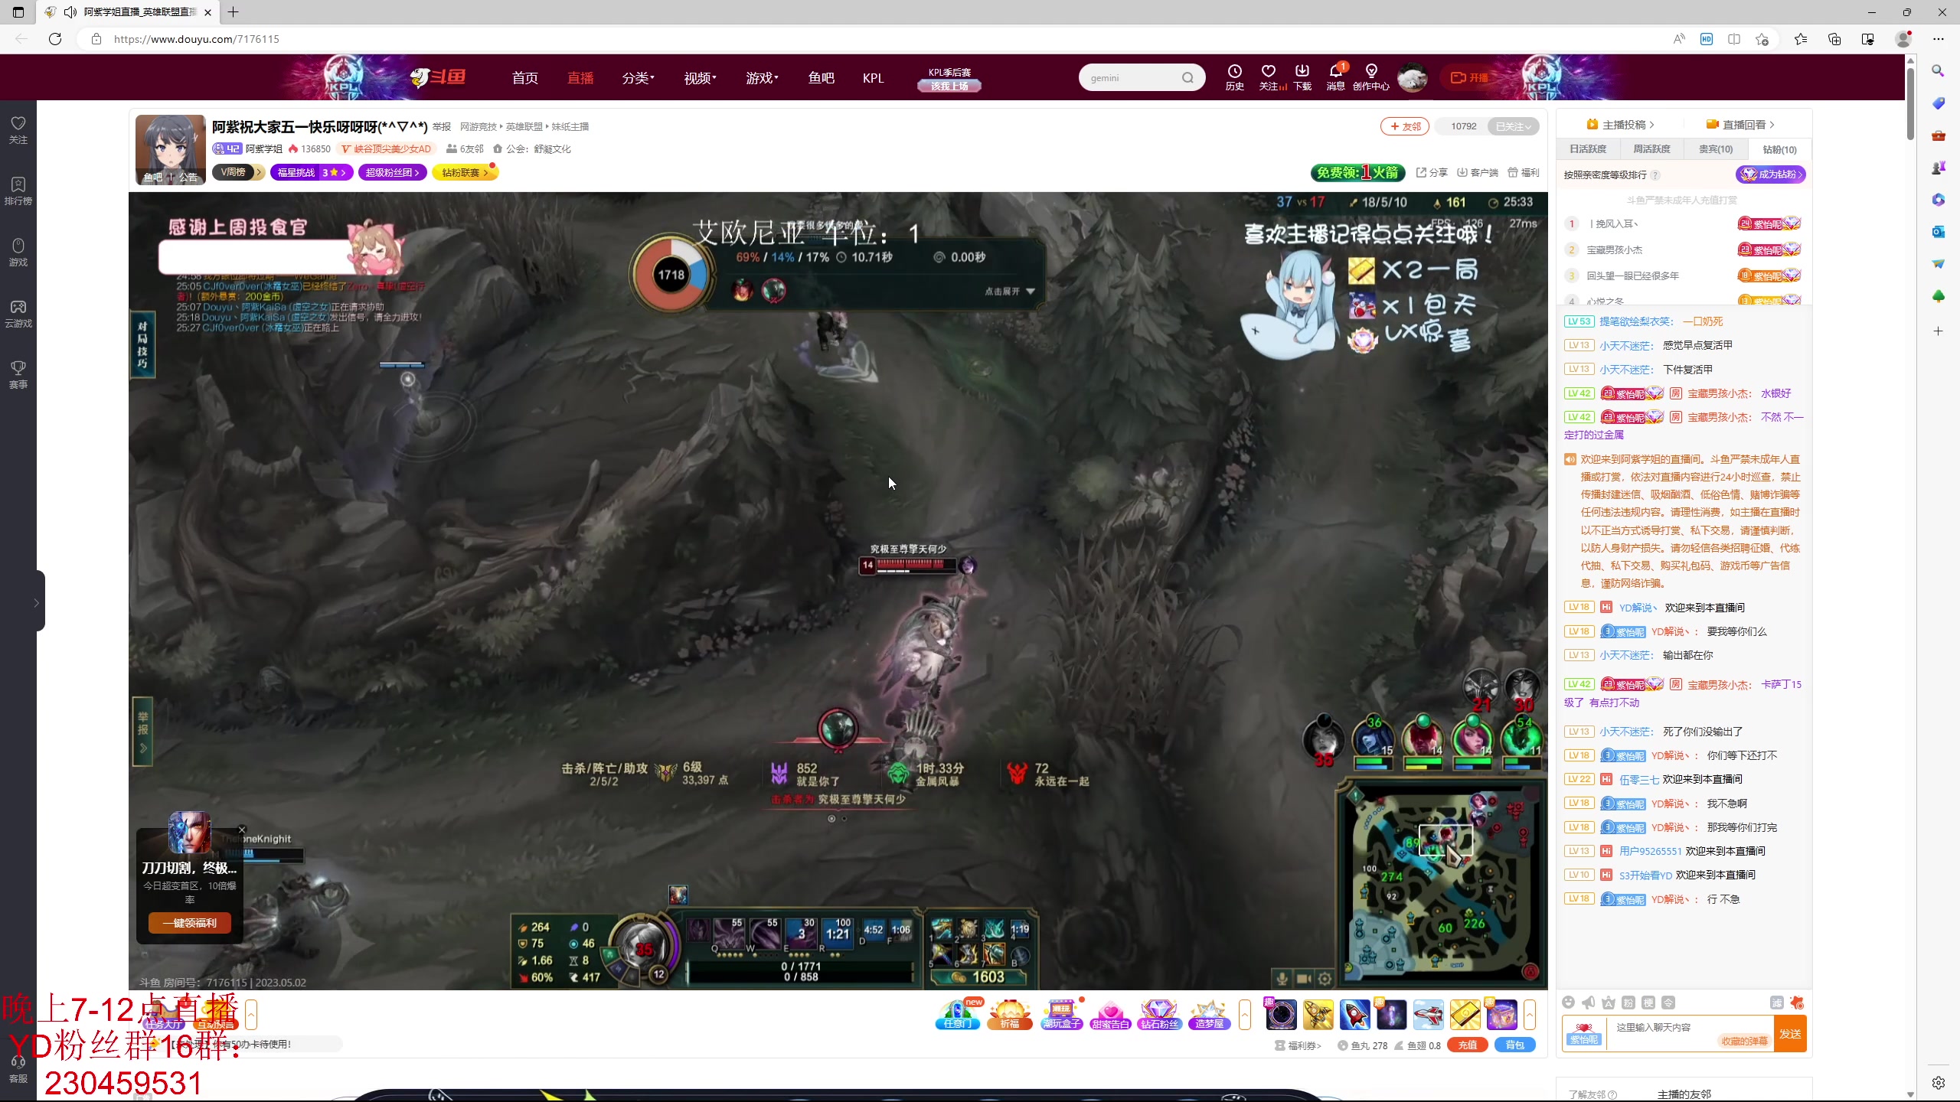Image resolution: width=1960 pixels, height=1102 pixels.
Task: Open 云游戏 in the left sidebar
Action: coord(18,314)
